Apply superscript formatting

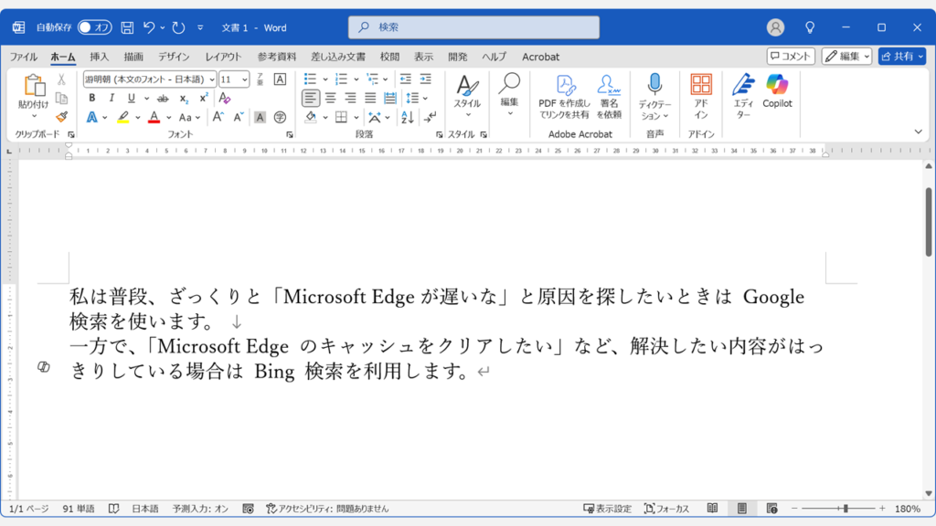click(204, 98)
